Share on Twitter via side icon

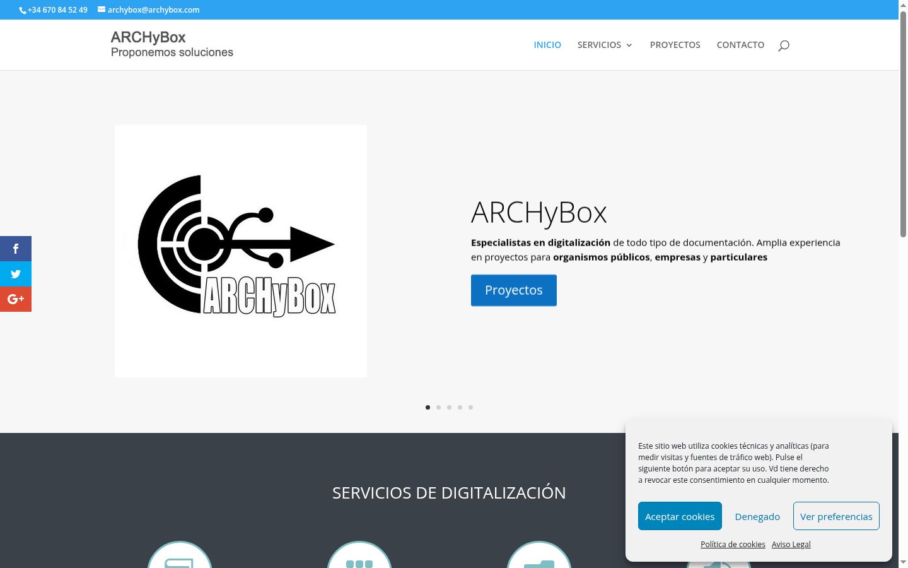pyautogui.click(x=16, y=274)
